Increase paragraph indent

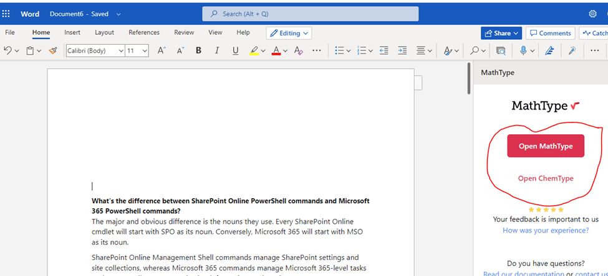tap(402, 50)
